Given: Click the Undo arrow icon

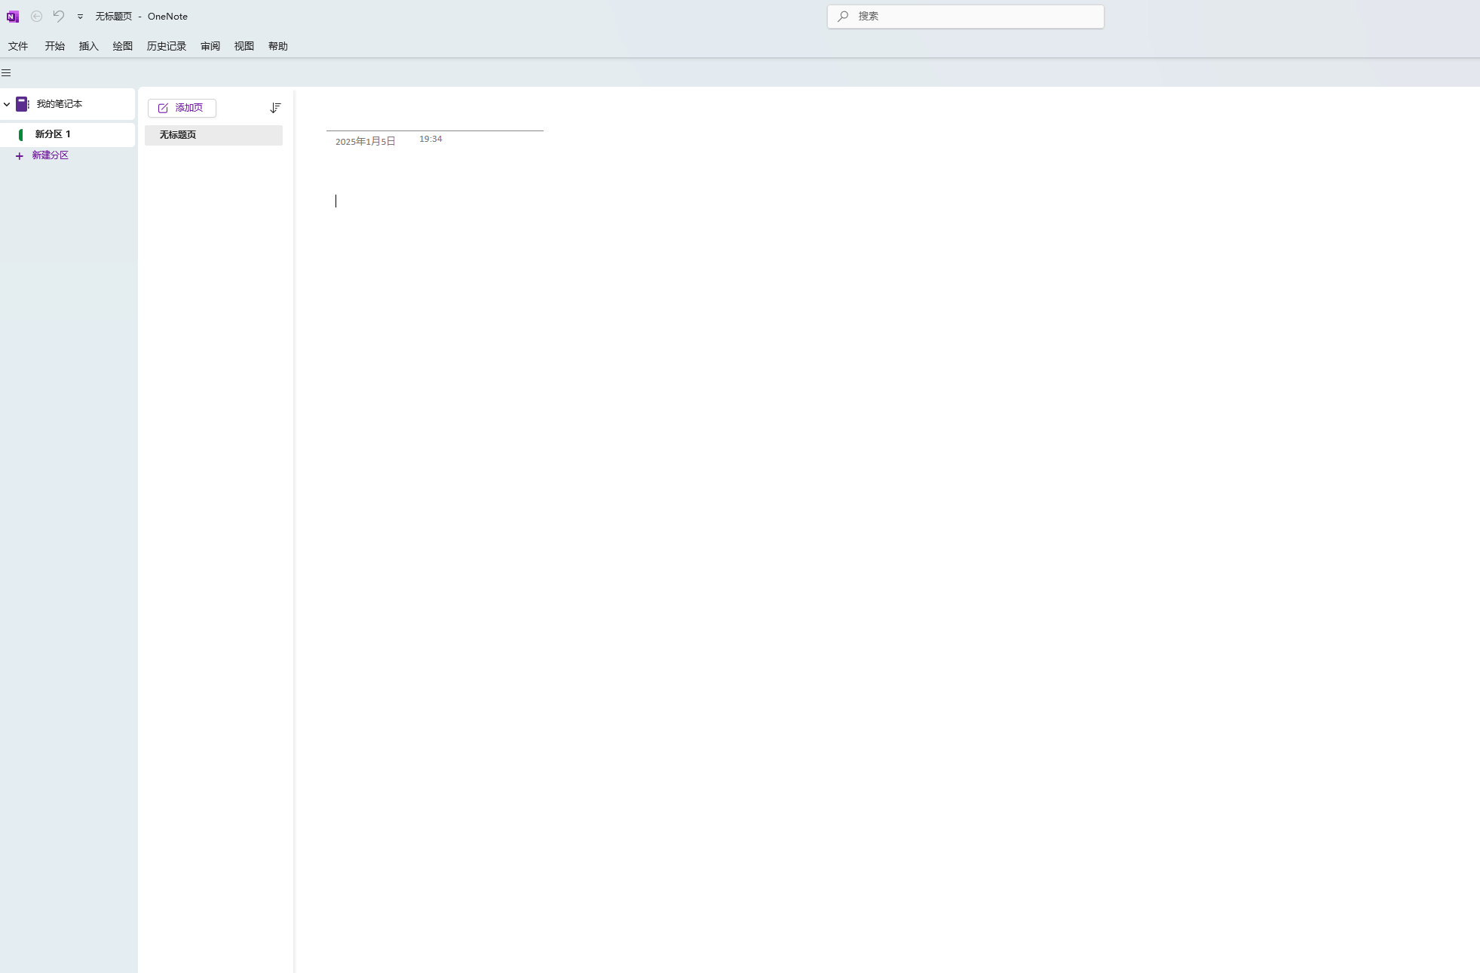Looking at the screenshot, I should 59,16.
